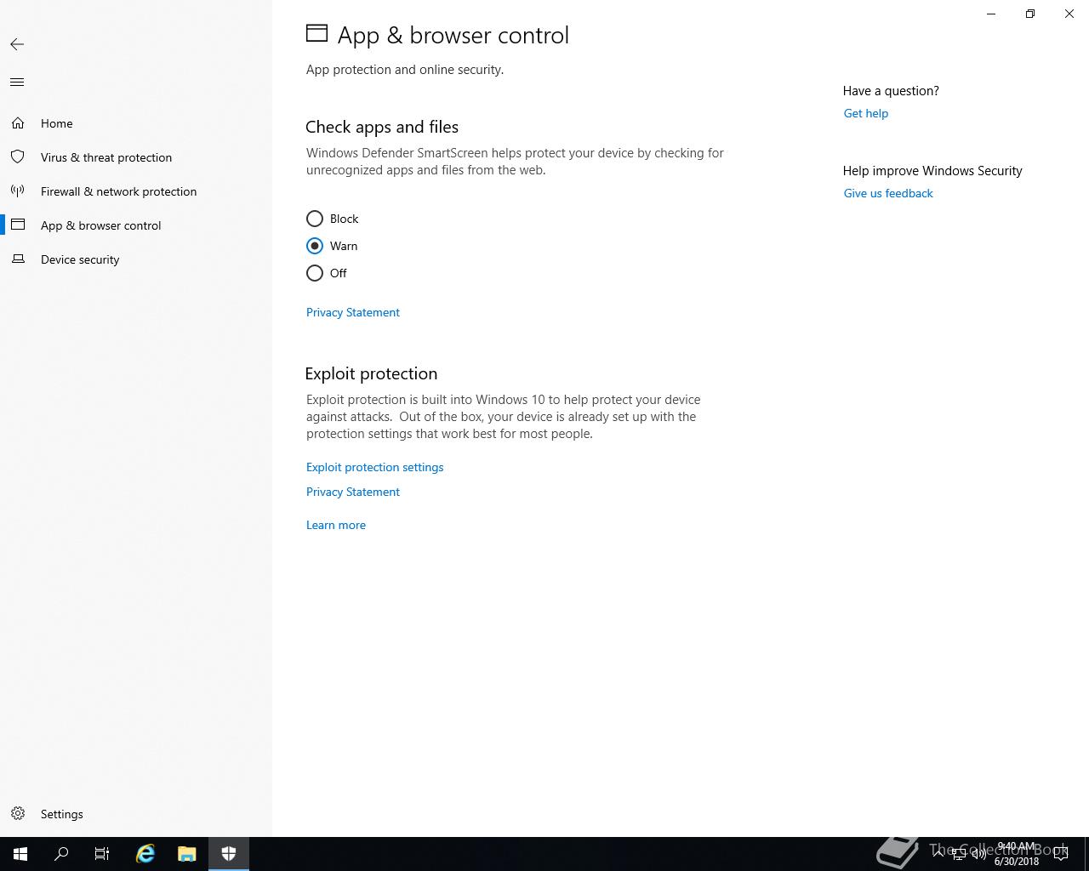The image size is (1089, 871).
Task: Open Task View on the taskbar
Action: [102, 854]
